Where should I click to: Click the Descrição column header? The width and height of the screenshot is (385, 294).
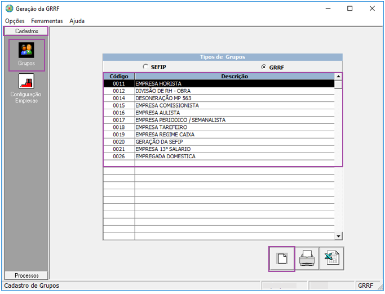[x=234, y=76]
